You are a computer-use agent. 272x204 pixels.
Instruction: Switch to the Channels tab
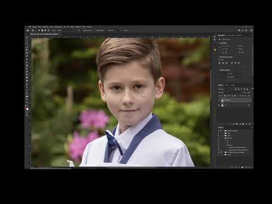227,85
